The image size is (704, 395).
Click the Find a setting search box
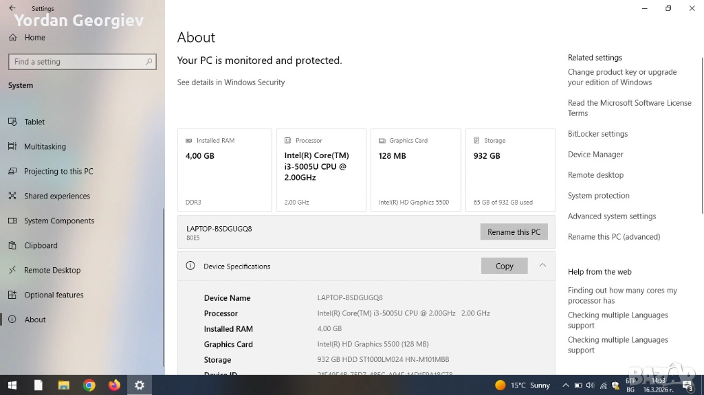(76, 62)
